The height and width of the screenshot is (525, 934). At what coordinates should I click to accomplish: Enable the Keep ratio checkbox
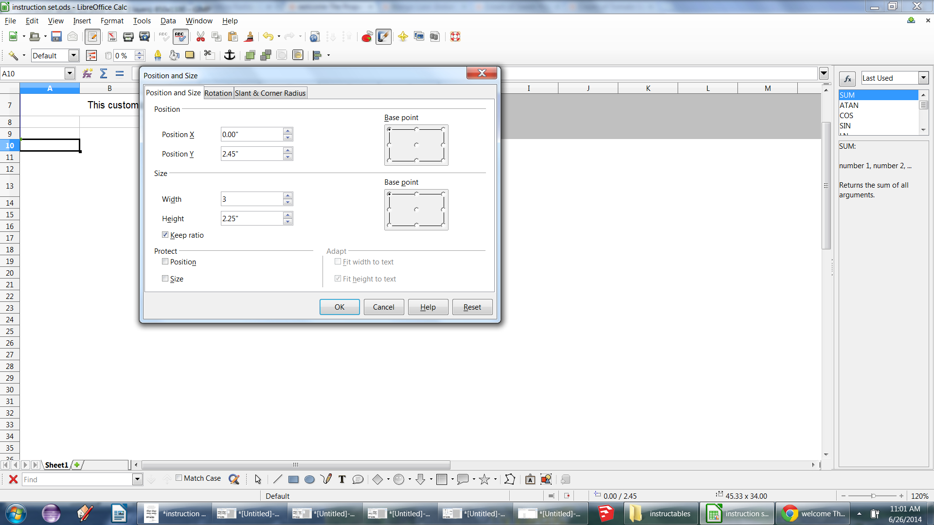coord(165,235)
